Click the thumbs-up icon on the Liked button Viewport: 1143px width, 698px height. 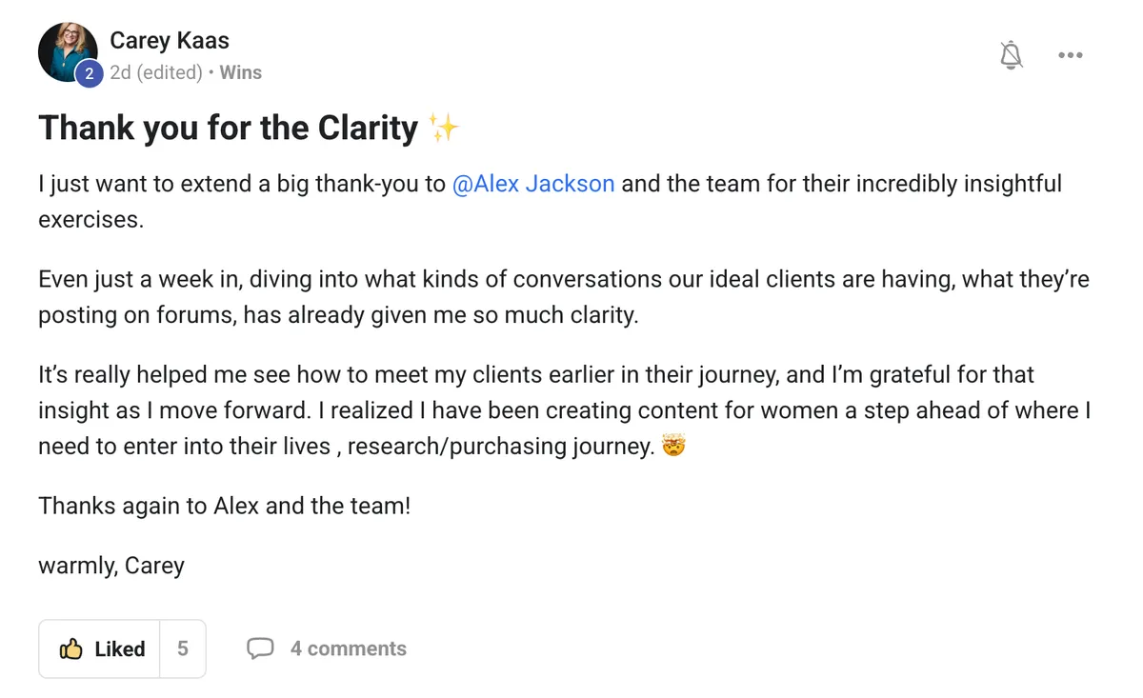click(x=72, y=648)
